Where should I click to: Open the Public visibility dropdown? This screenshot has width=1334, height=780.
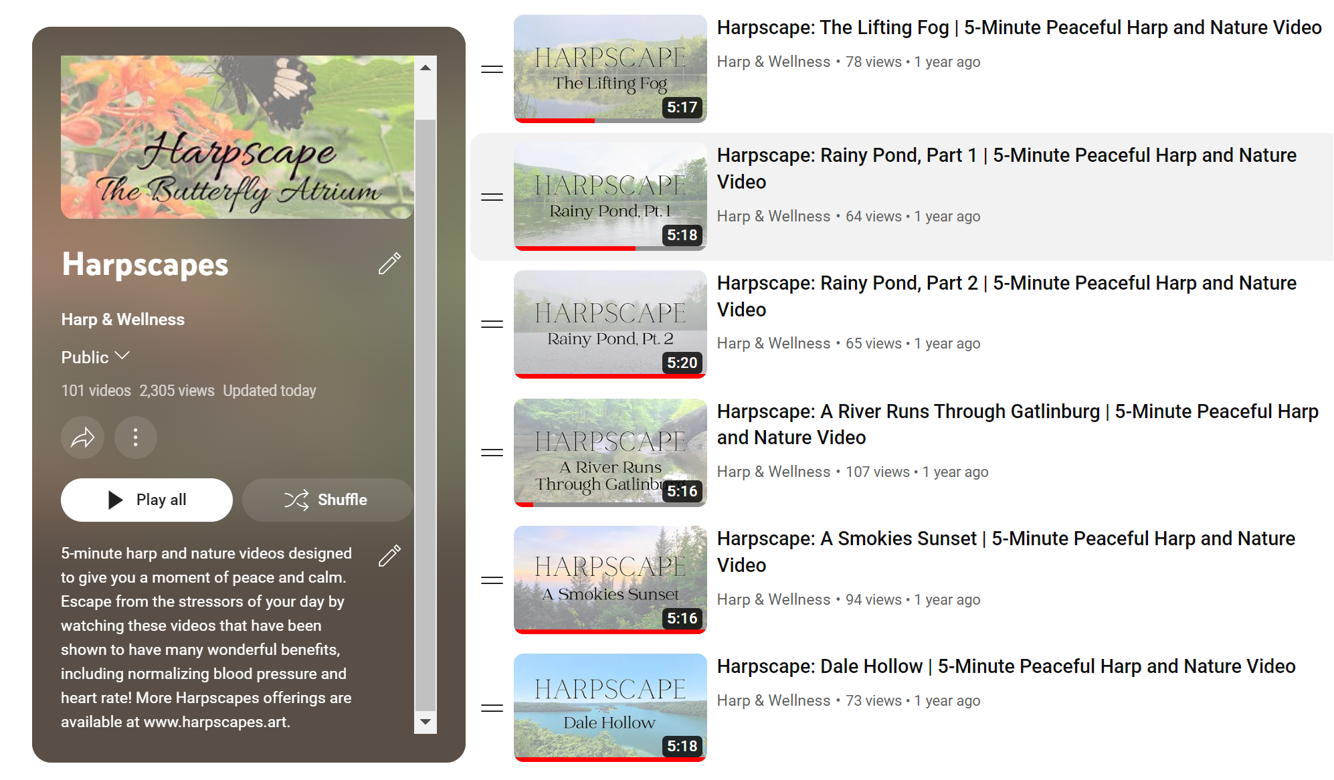tap(96, 357)
